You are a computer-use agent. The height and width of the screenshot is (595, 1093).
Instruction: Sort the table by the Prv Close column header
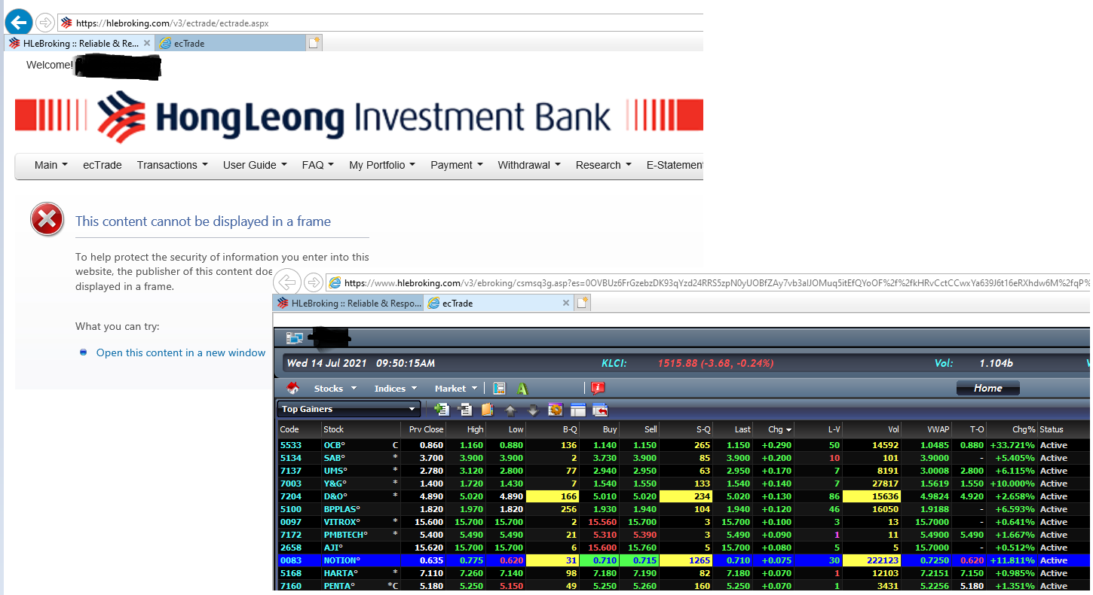[423, 429]
